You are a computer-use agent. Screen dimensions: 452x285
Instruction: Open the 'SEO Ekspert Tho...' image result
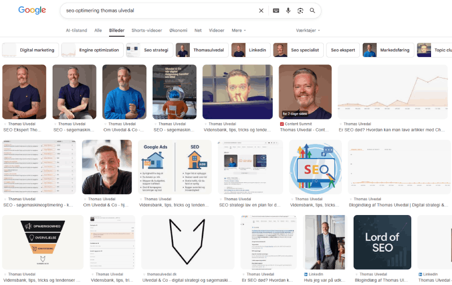pos(24,92)
